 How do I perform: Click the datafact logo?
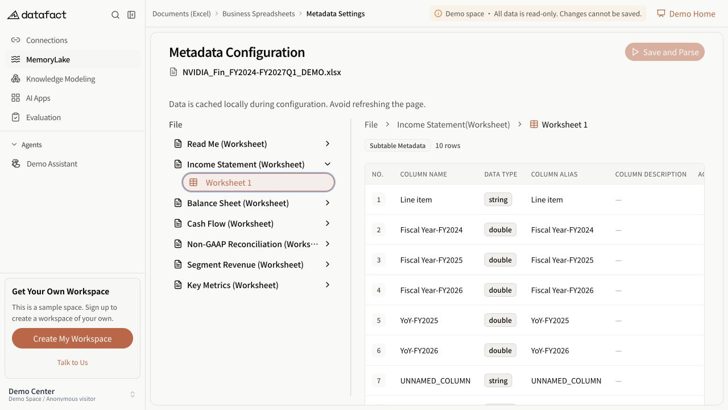coord(37,15)
